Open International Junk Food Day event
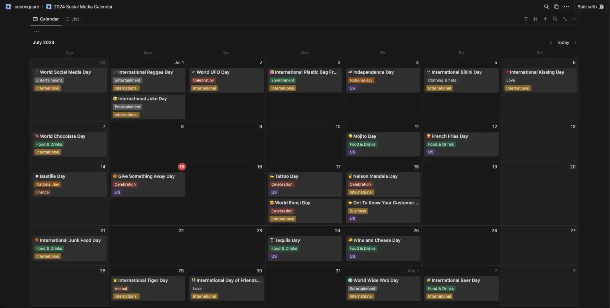610x308 pixels. pyautogui.click(x=70, y=248)
